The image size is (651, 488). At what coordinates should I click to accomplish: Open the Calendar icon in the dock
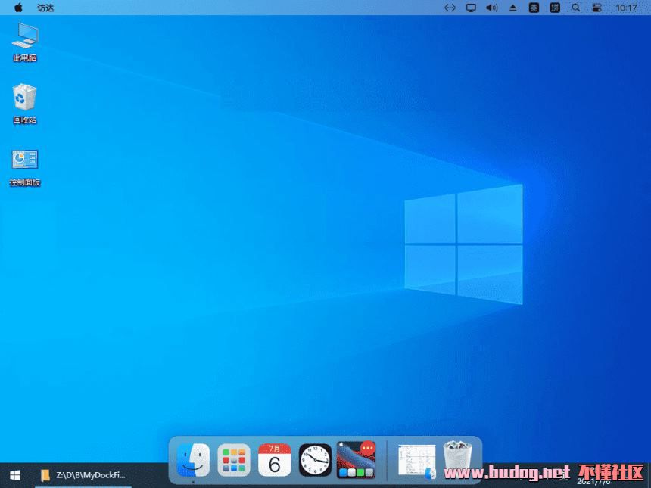(x=275, y=460)
